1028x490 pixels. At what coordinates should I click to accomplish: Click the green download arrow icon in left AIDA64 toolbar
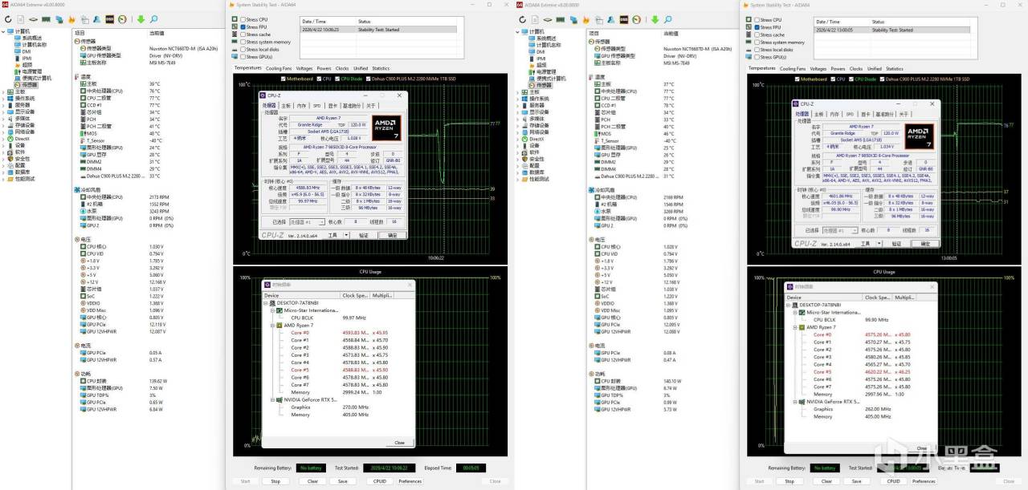pos(141,19)
